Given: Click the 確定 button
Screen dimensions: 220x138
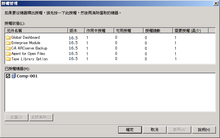Looking at the screenshot, I should [x=130, y=130].
